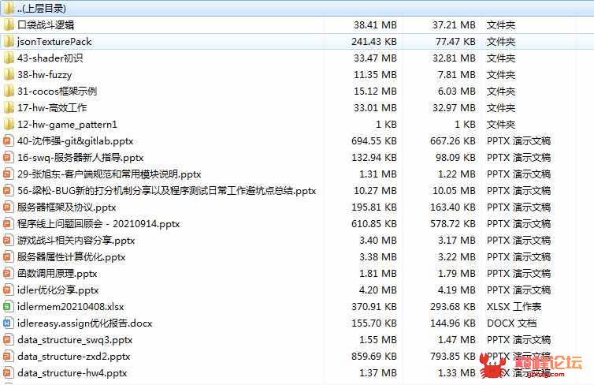Select file name 服务器属性计算优化.pptx
Image resolution: width=594 pixels, height=385 pixels.
(71, 256)
